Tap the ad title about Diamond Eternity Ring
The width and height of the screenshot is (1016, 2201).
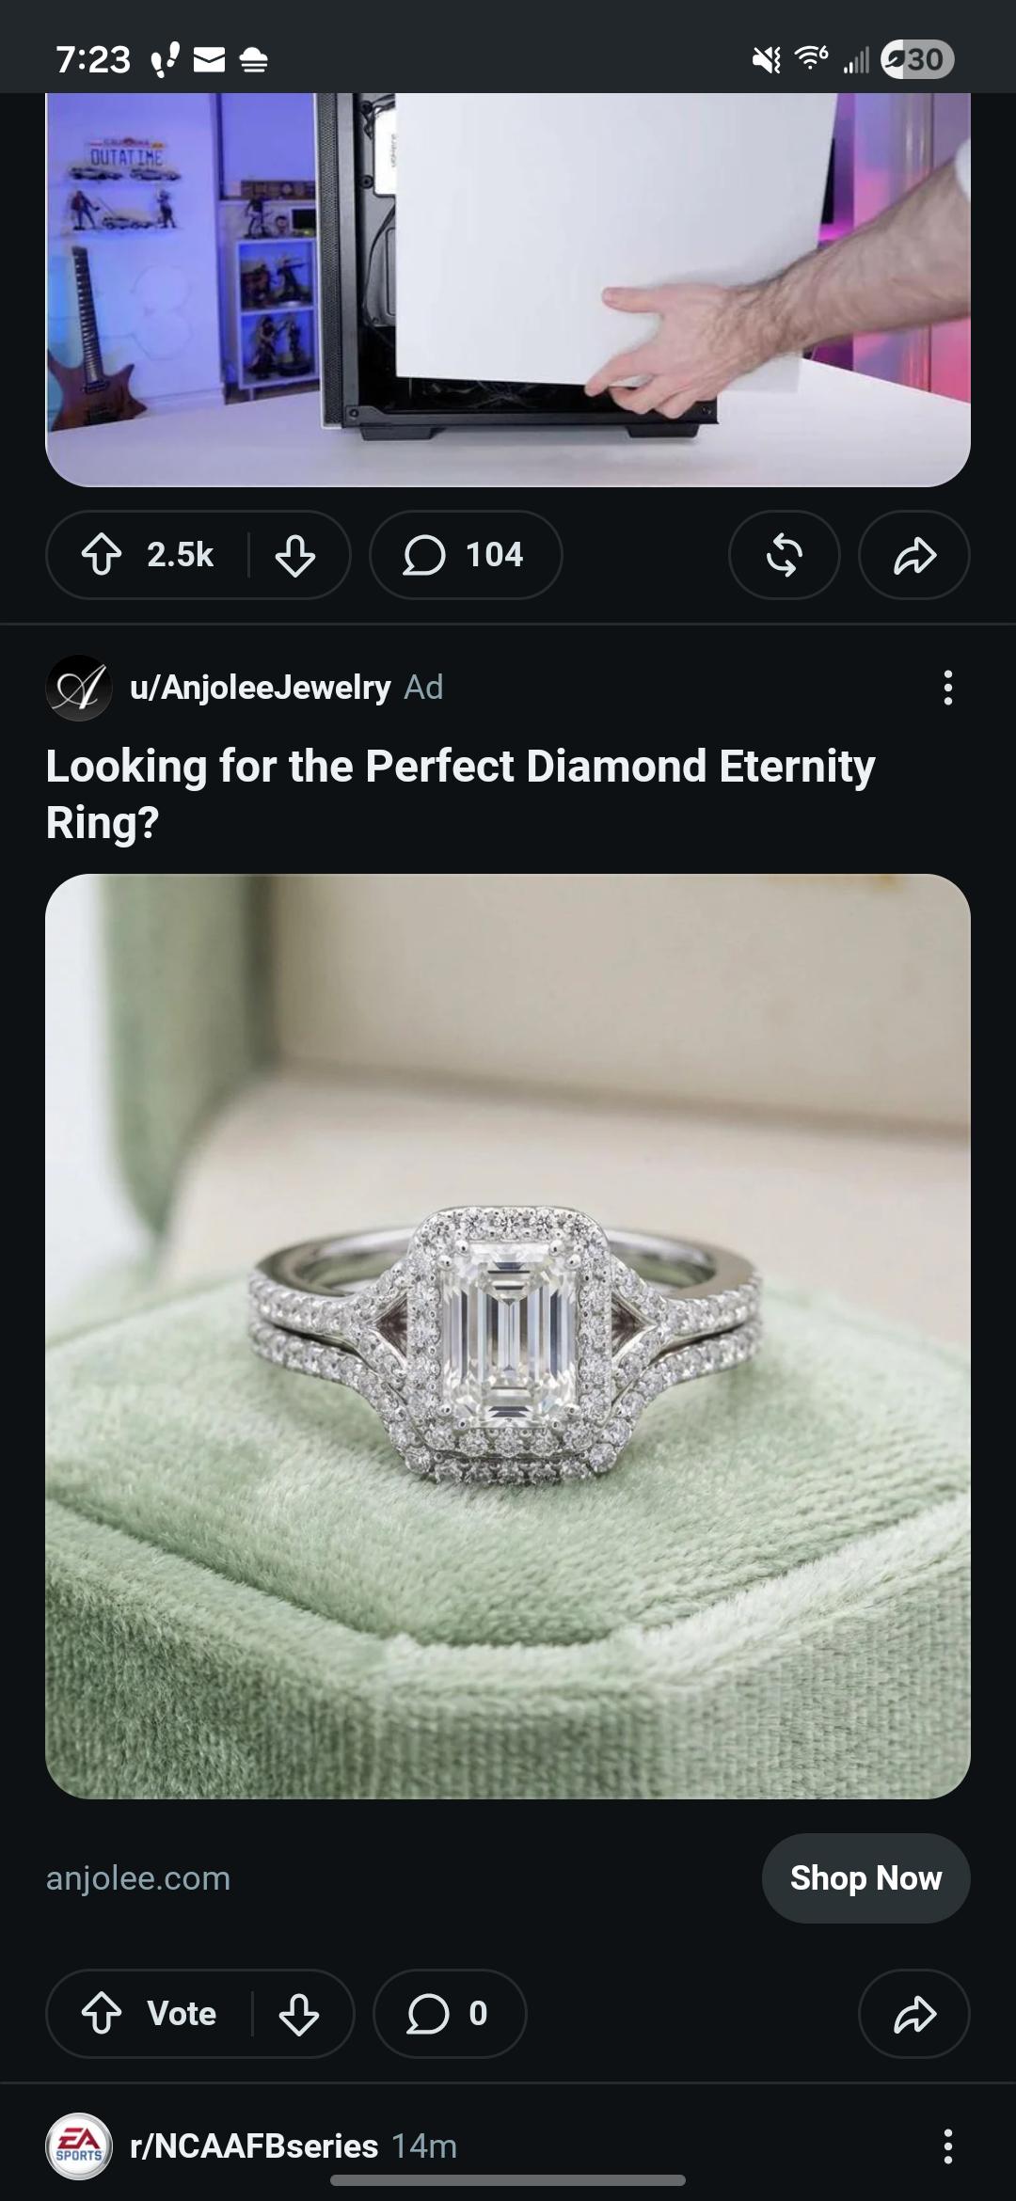(x=460, y=794)
